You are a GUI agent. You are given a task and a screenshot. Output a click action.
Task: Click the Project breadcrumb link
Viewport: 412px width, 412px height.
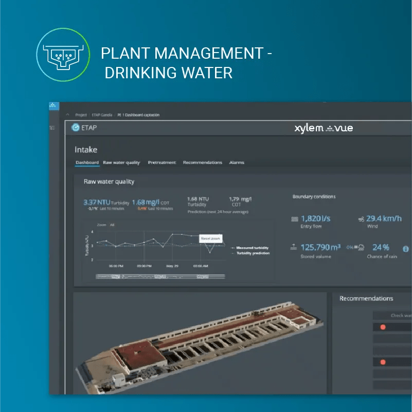tap(81, 115)
